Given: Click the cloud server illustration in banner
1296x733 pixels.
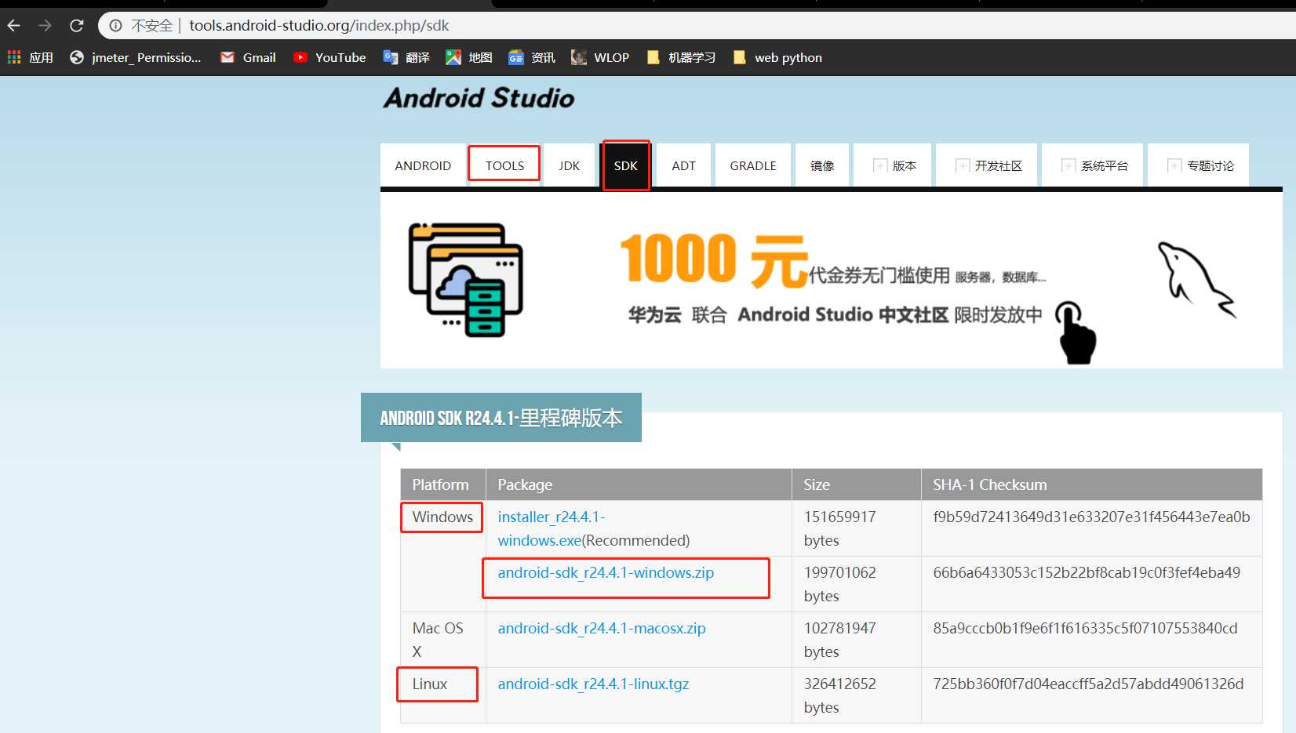Looking at the screenshot, I should [x=466, y=280].
